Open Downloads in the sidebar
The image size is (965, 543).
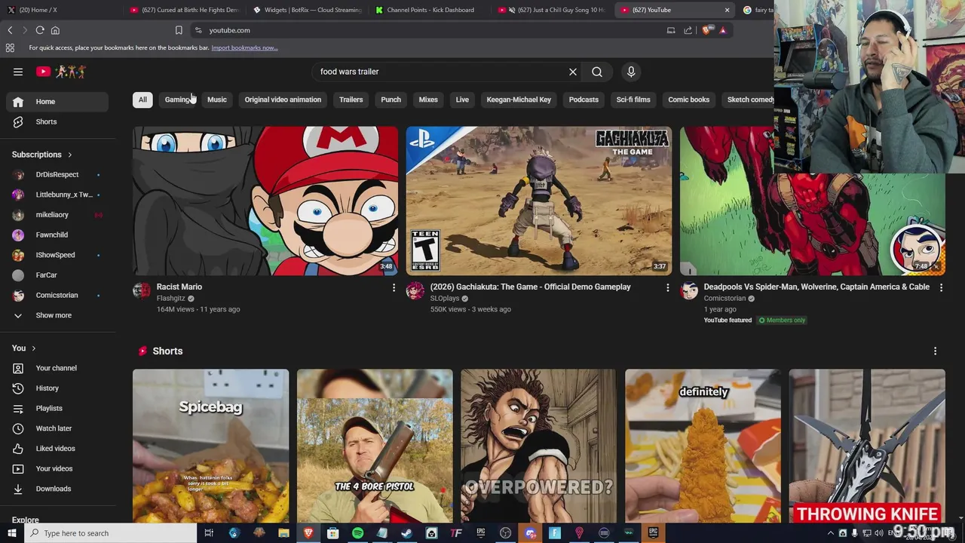[57, 489]
